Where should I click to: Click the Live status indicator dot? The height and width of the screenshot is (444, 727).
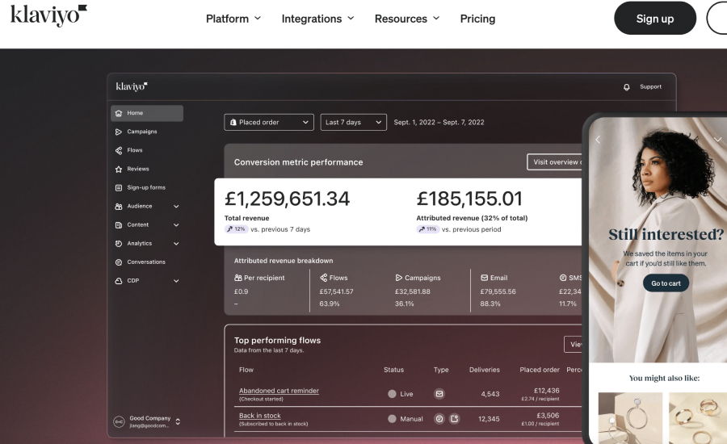(392, 394)
